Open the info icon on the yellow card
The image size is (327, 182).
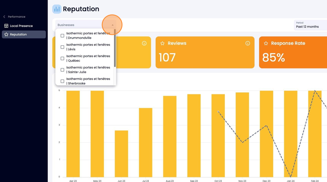click(144, 43)
